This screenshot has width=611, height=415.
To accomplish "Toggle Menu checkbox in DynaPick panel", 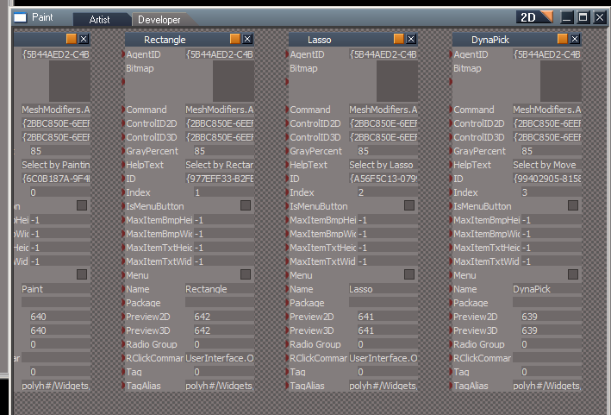I will [x=573, y=274].
